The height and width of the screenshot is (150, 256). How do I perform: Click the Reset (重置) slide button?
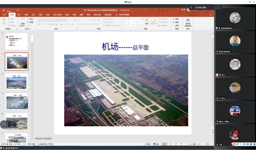click(x=31, y=22)
